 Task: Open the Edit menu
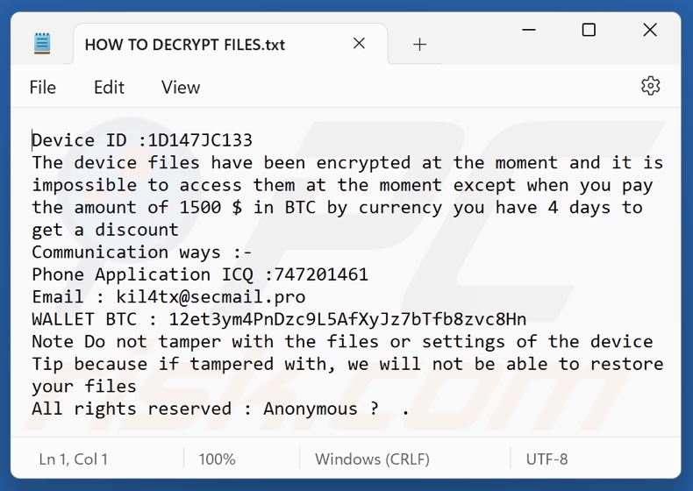[x=109, y=87]
